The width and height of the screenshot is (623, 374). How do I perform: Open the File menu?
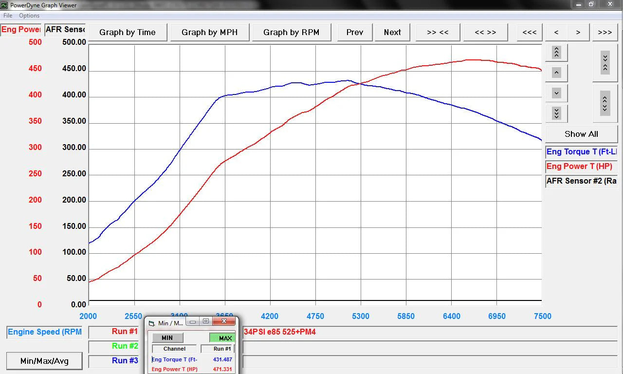pos(7,15)
